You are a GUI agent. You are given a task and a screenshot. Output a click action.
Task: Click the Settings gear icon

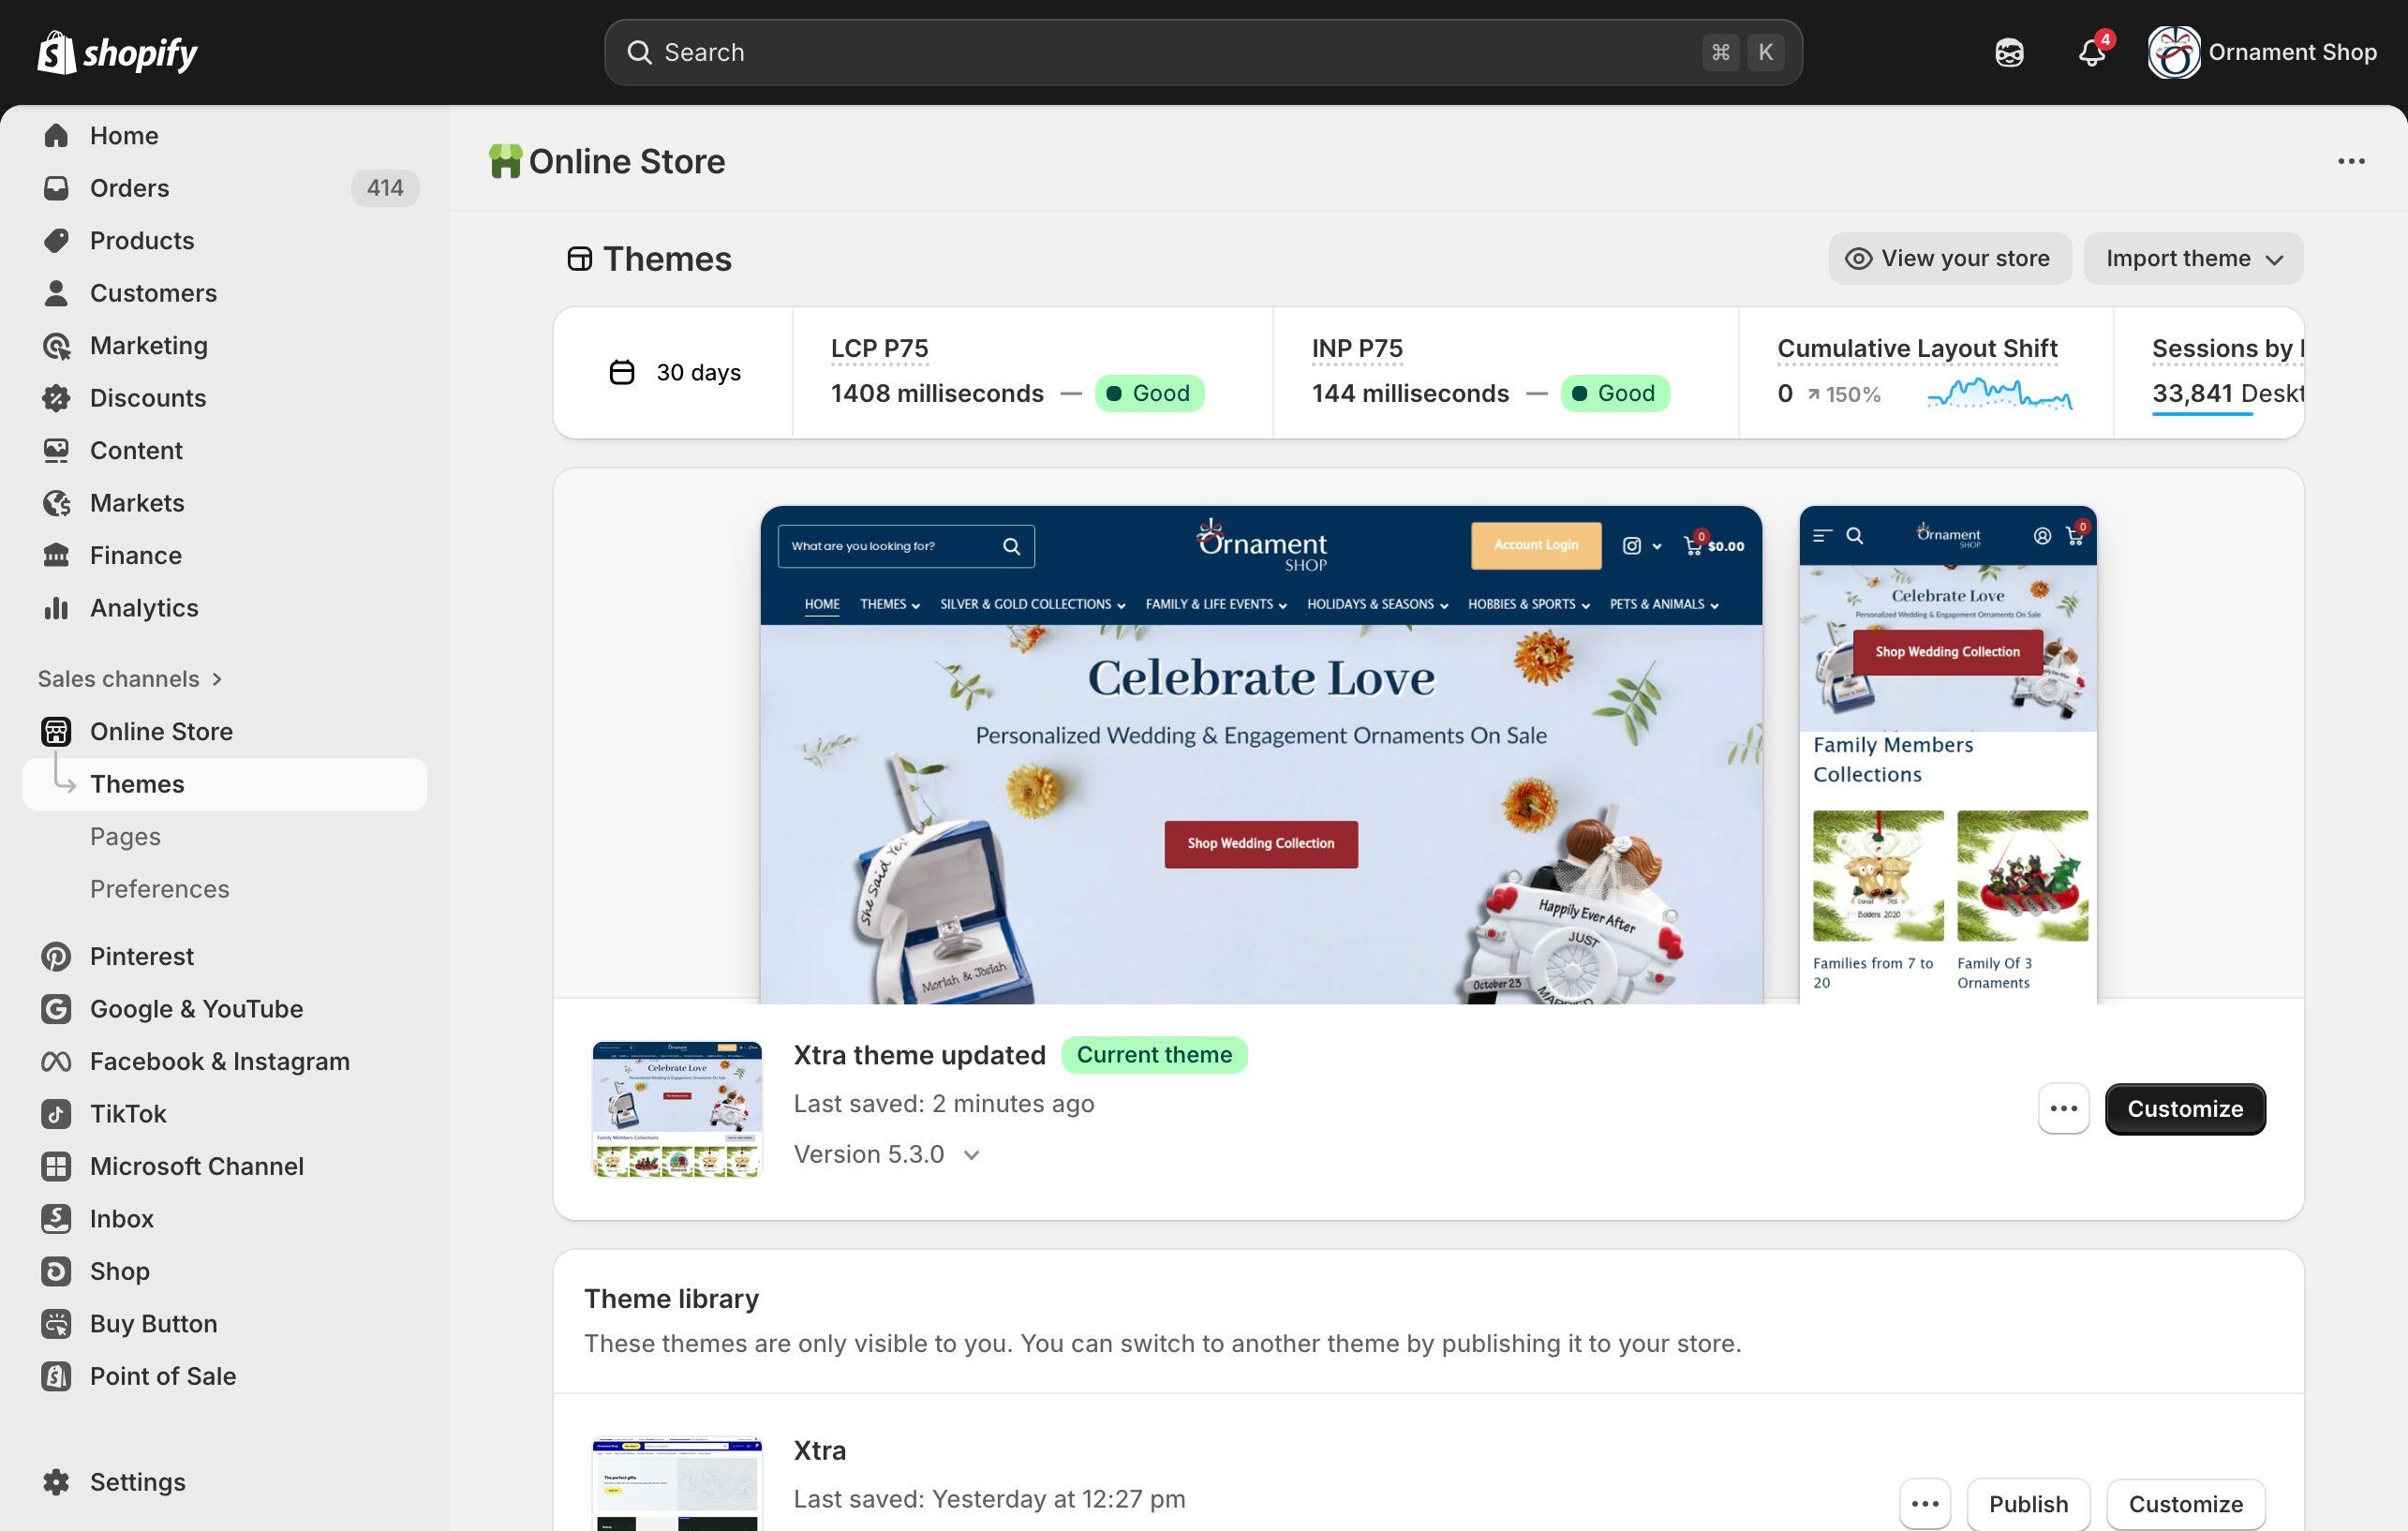click(x=56, y=1481)
